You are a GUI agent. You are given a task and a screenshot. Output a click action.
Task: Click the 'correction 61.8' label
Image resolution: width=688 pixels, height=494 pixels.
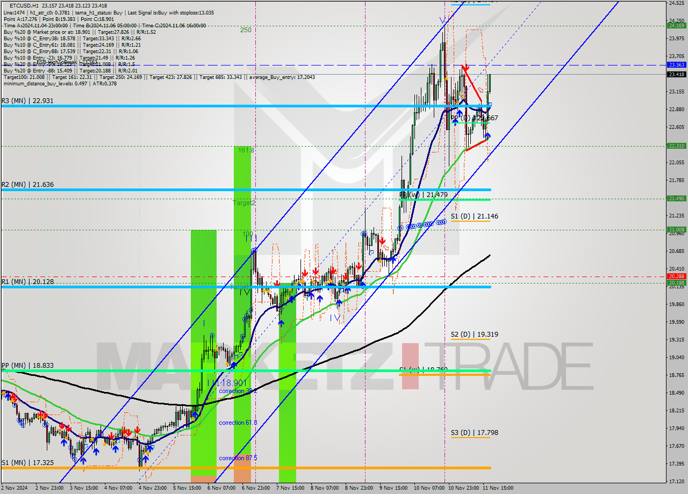pyautogui.click(x=238, y=423)
